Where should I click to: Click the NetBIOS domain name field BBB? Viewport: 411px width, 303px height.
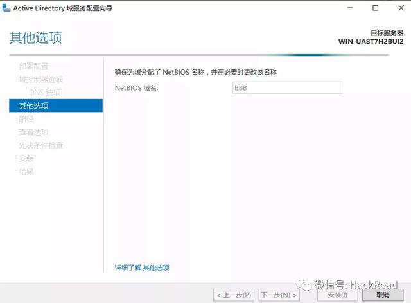coord(287,87)
